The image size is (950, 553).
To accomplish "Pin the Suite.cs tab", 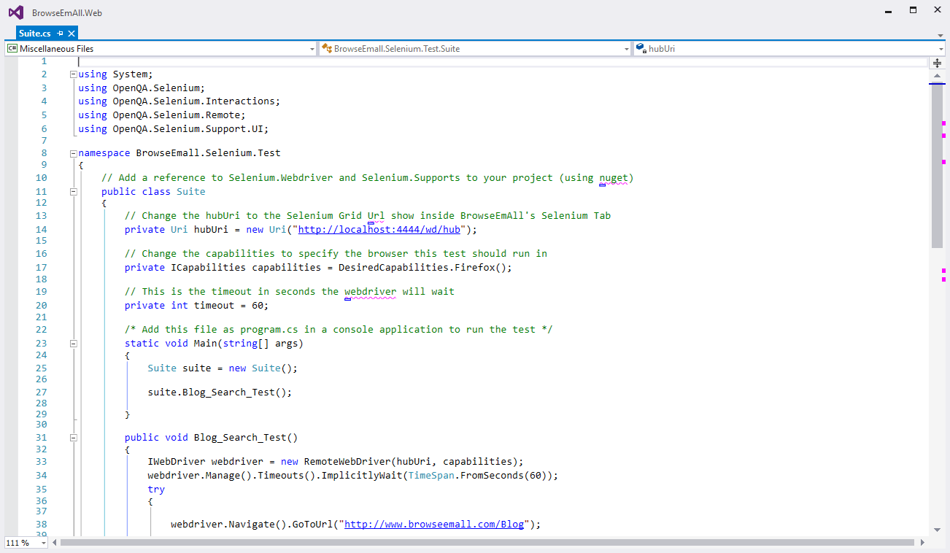I will pos(60,34).
